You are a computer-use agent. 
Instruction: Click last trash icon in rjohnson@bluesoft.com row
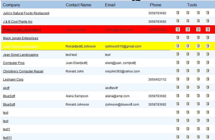(x=208, y=104)
